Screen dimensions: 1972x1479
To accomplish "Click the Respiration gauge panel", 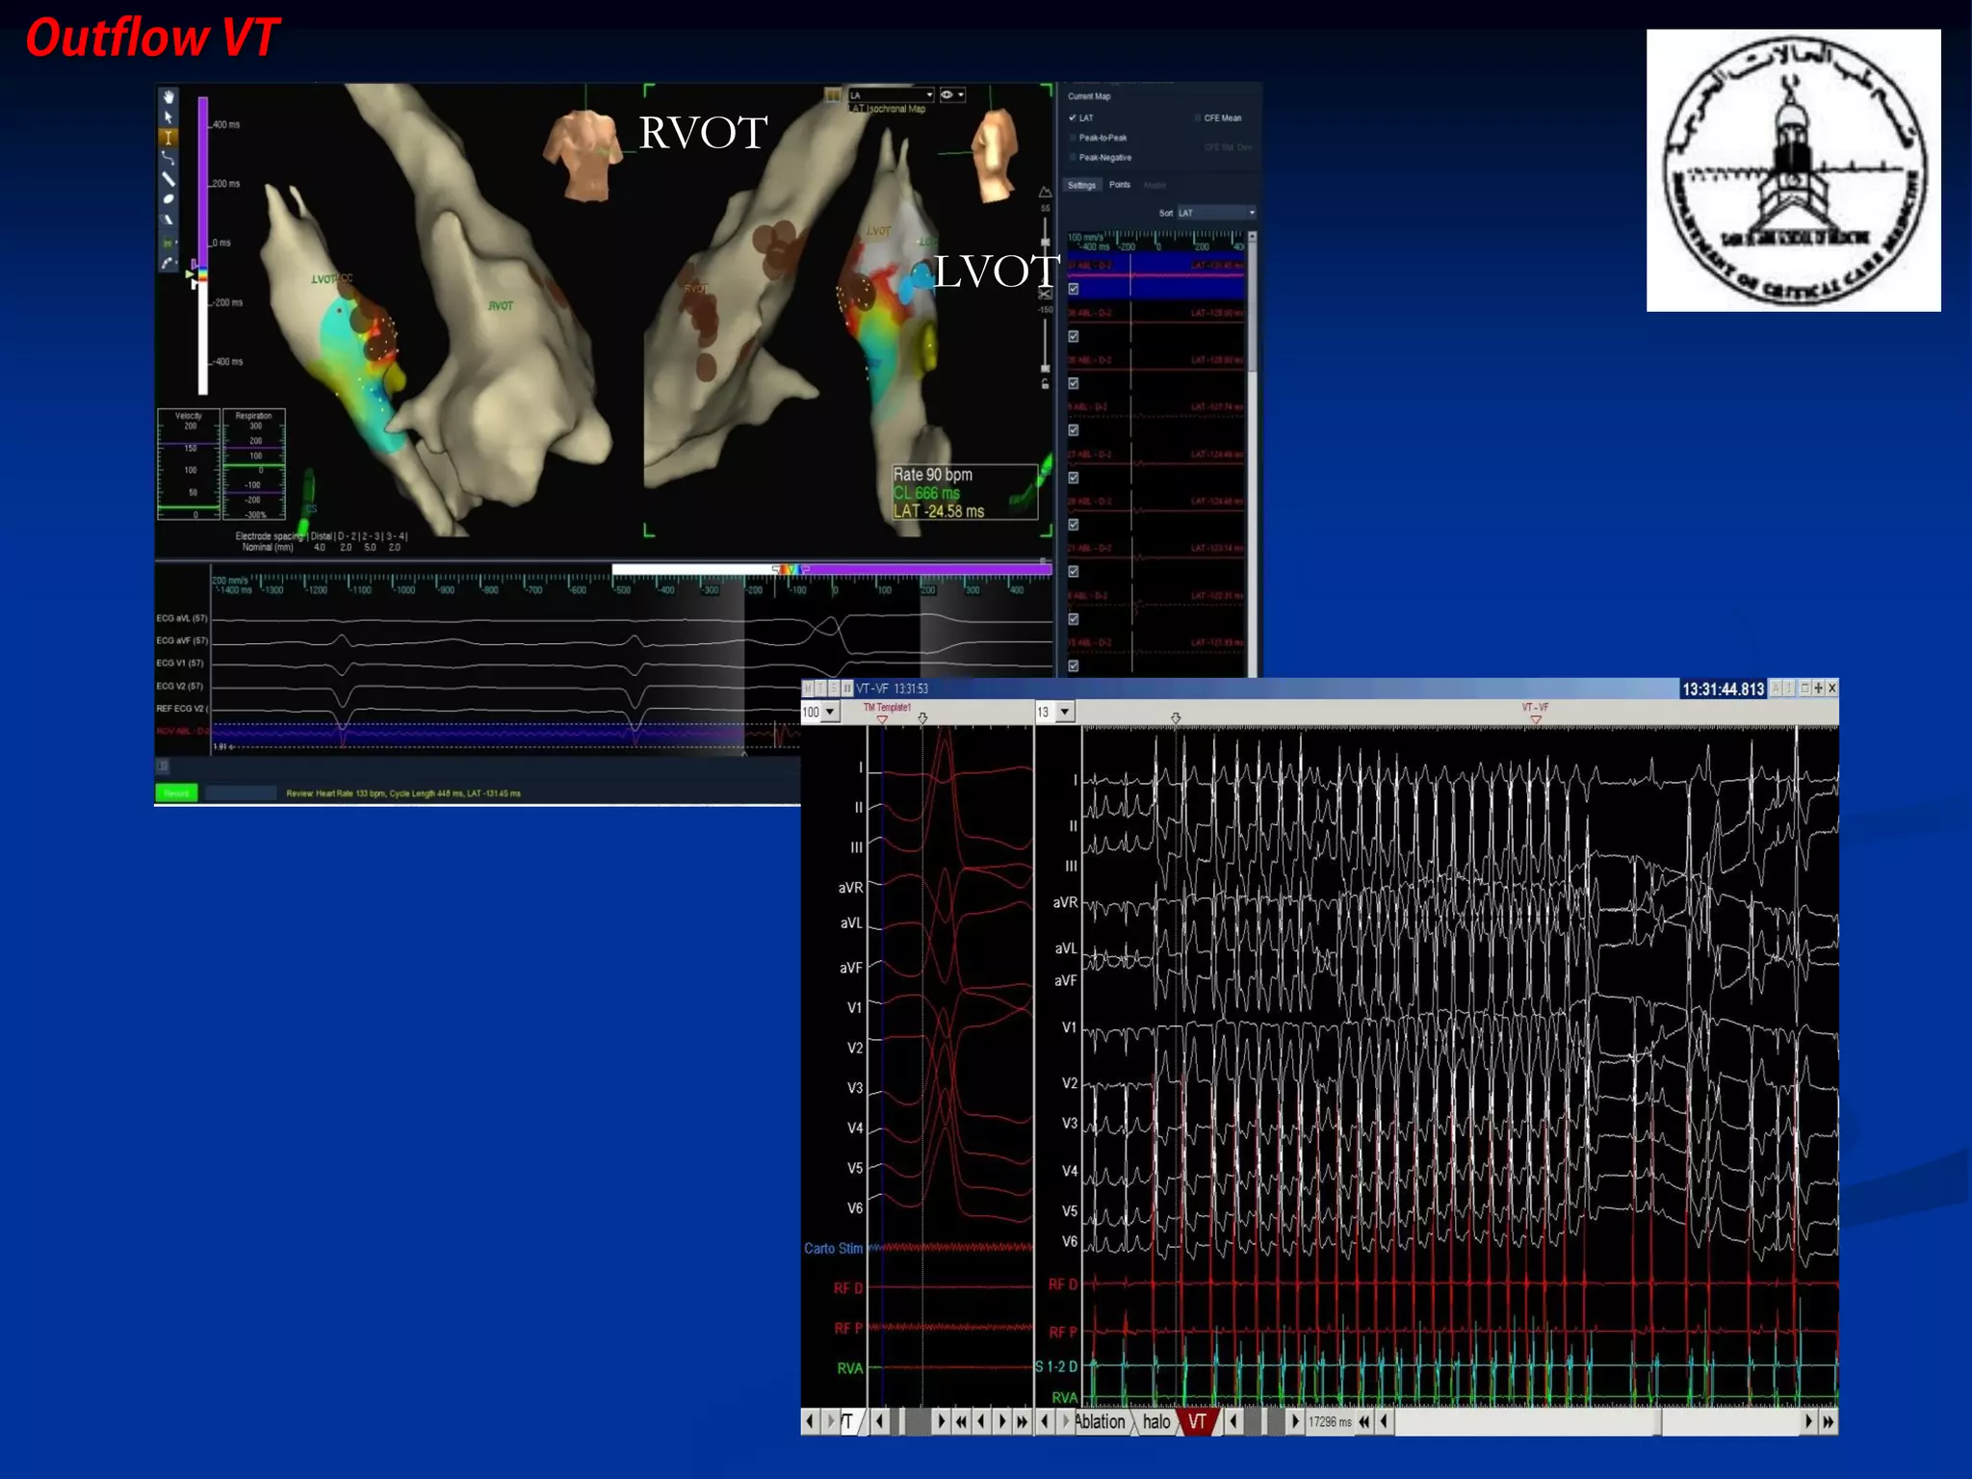I will click(254, 464).
